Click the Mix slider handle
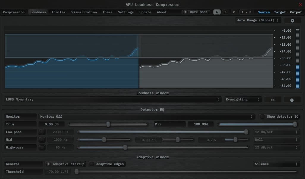Viewport: 305px width, 179px height. coord(295,124)
